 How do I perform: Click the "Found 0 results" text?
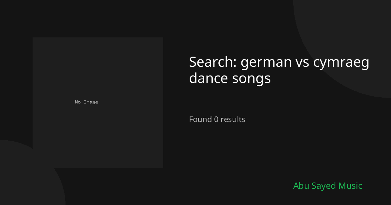[217, 119]
